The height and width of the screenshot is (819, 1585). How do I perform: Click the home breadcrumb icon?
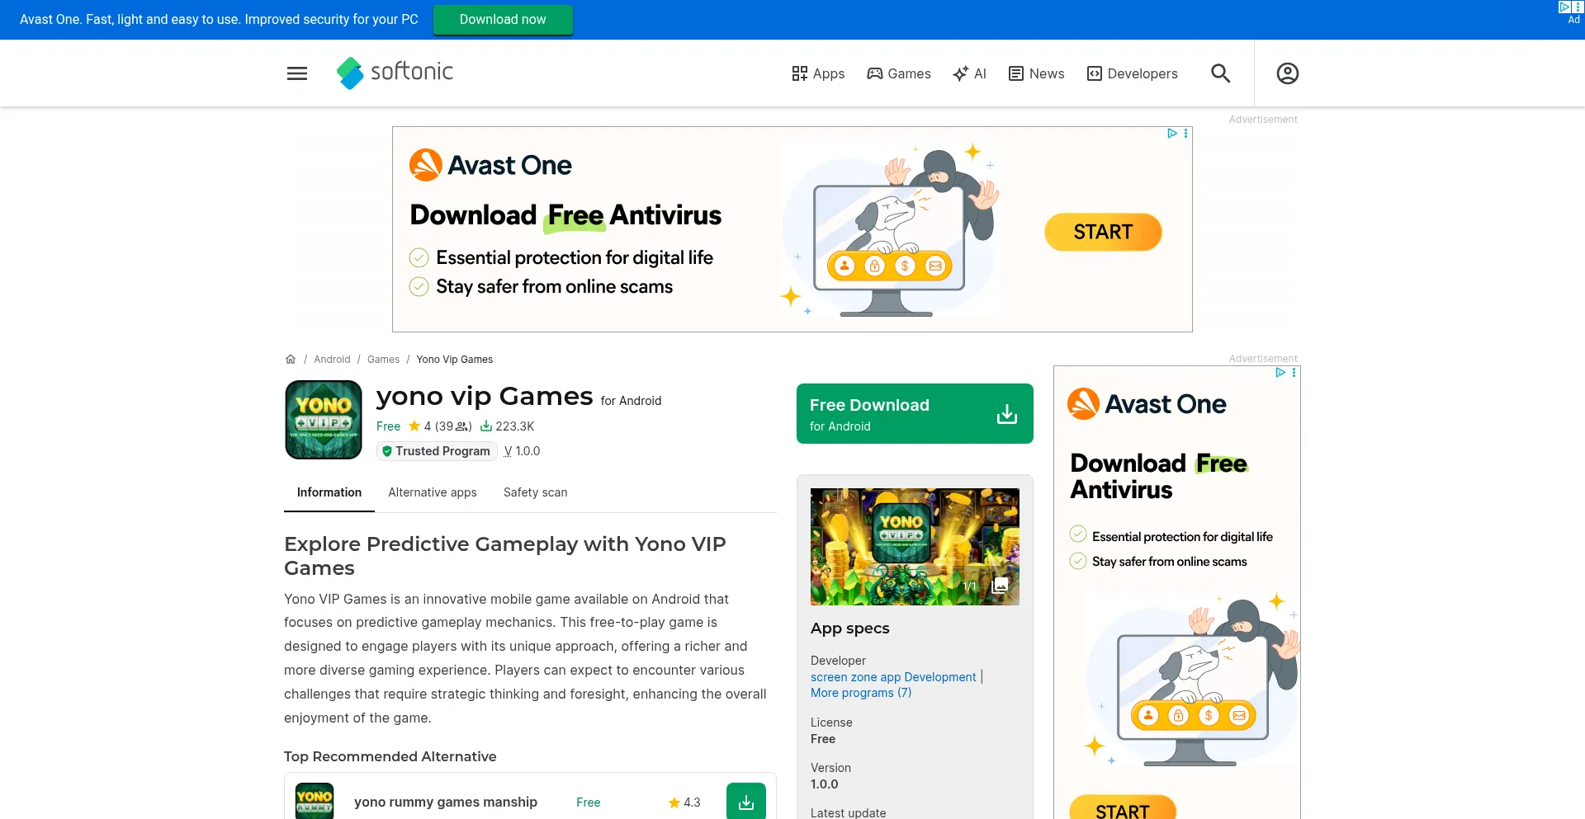pos(291,360)
